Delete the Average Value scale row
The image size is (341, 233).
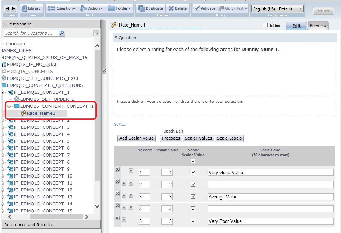[117, 194]
